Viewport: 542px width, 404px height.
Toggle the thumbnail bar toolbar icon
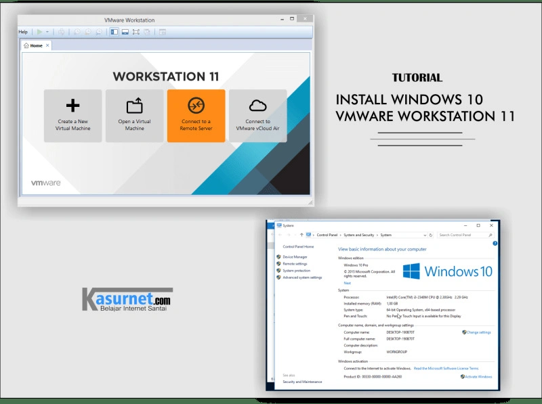pos(125,32)
